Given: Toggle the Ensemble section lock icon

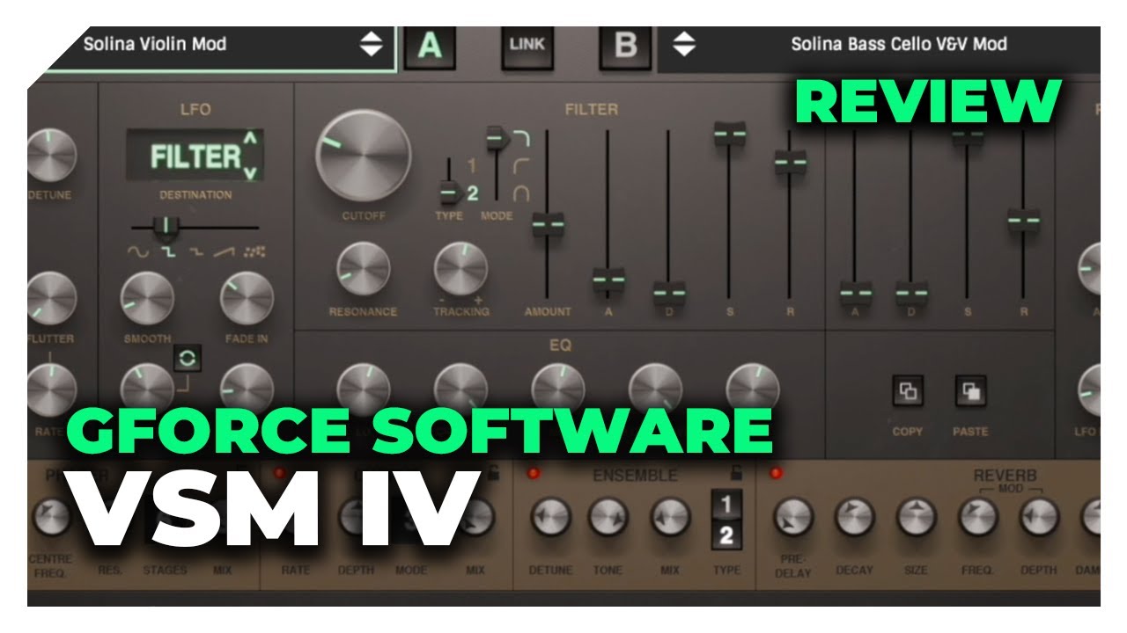Looking at the screenshot, I should coord(737,474).
